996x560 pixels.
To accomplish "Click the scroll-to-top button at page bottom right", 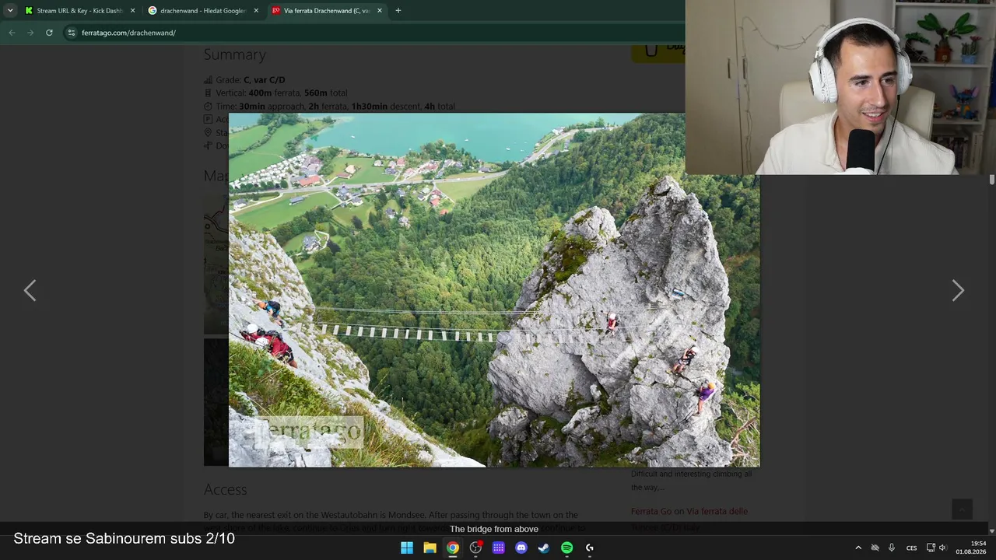I will coord(963,509).
